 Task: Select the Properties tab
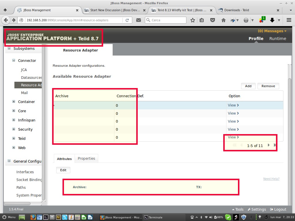tap(86, 159)
